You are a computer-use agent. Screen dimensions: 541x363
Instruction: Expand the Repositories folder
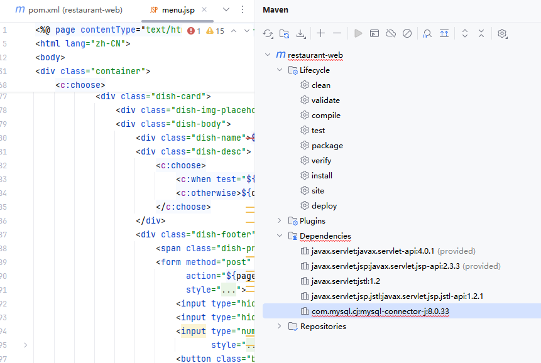[280, 326]
